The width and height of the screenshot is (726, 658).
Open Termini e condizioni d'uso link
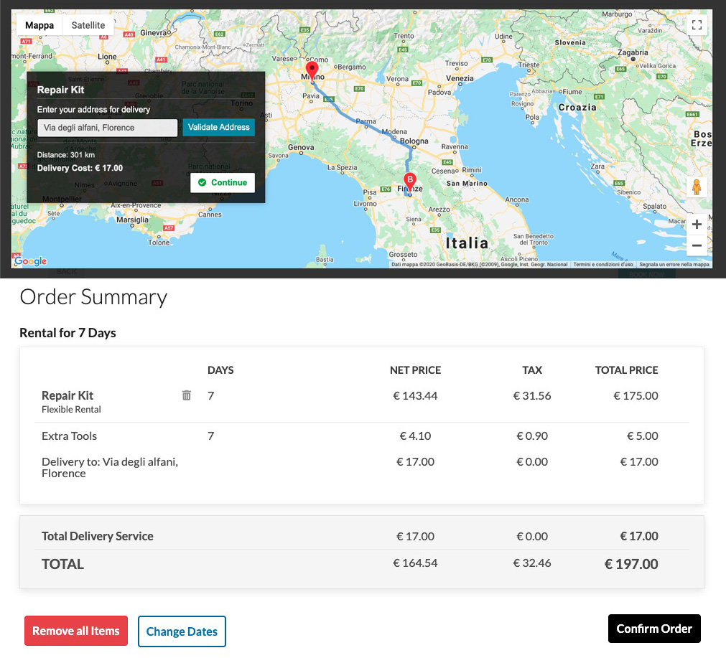(602, 265)
